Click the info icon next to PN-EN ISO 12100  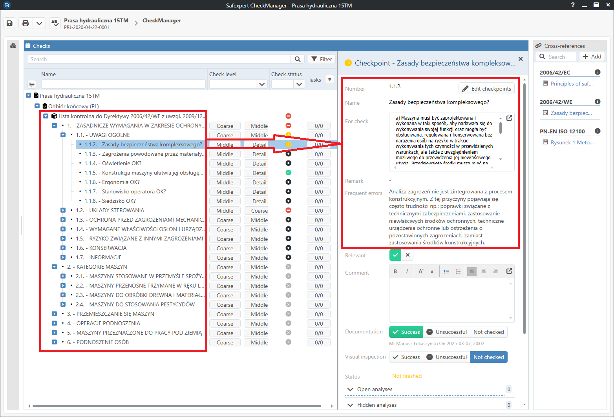tap(598, 131)
